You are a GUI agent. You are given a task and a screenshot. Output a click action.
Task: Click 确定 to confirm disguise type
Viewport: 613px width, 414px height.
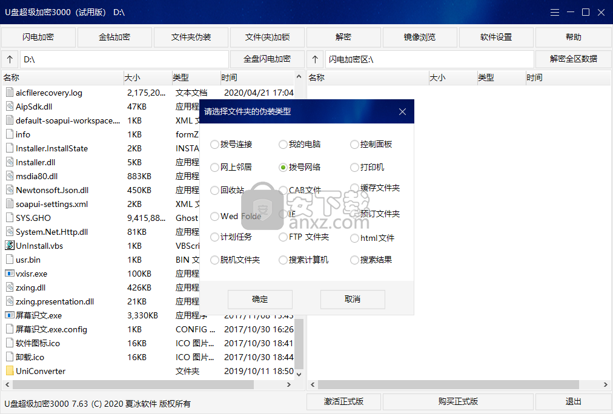(x=259, y=299)
